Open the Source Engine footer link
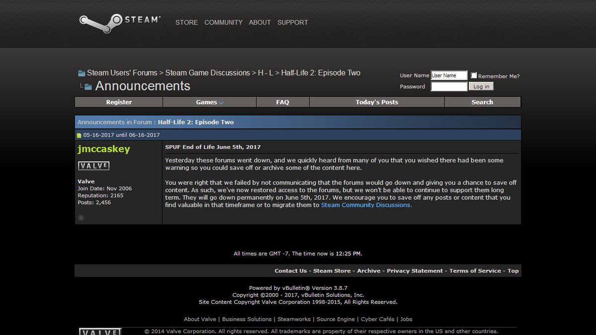The image size is (596, 335). coord(336,319)
